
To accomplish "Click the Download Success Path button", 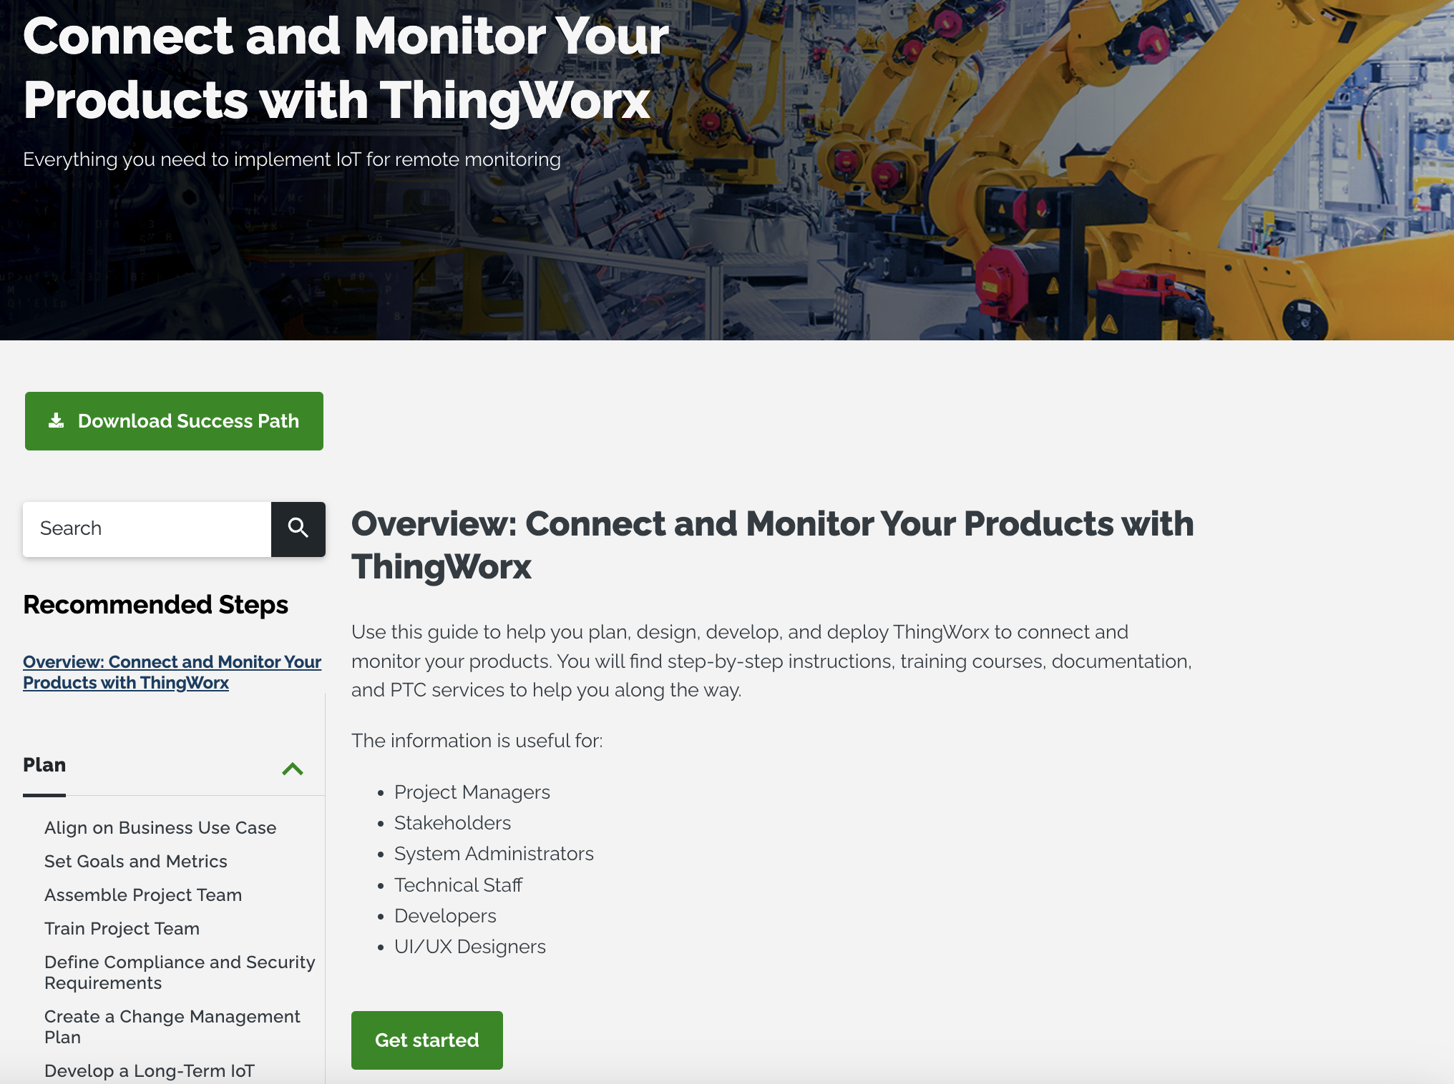I will 174,421.
